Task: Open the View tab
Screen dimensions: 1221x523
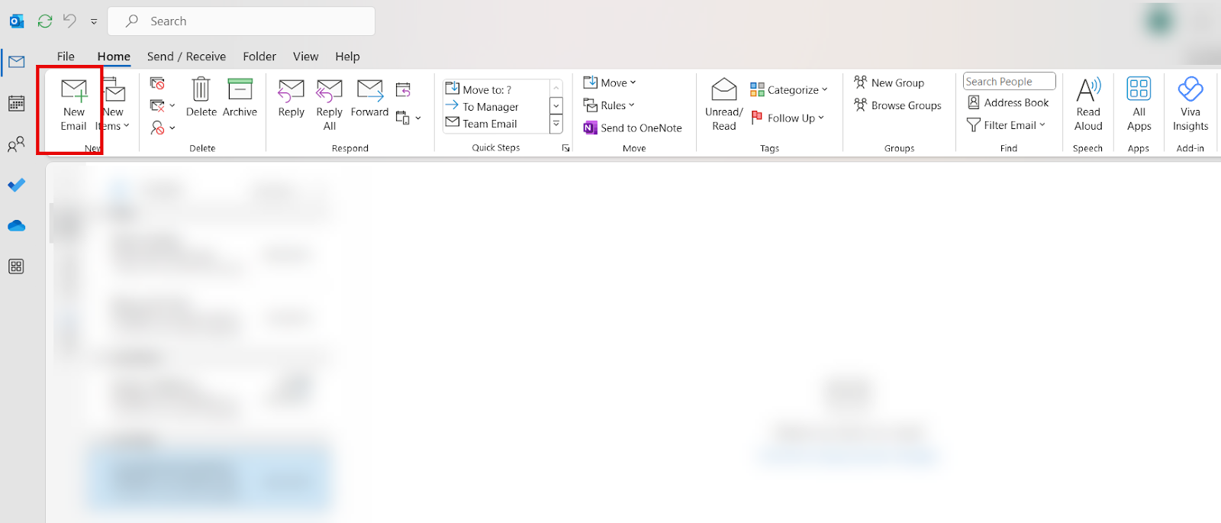Action: [305, 56]
